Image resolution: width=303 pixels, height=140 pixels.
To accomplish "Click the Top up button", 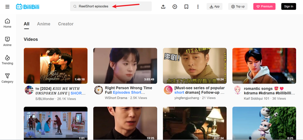I will tap(238, 6).
